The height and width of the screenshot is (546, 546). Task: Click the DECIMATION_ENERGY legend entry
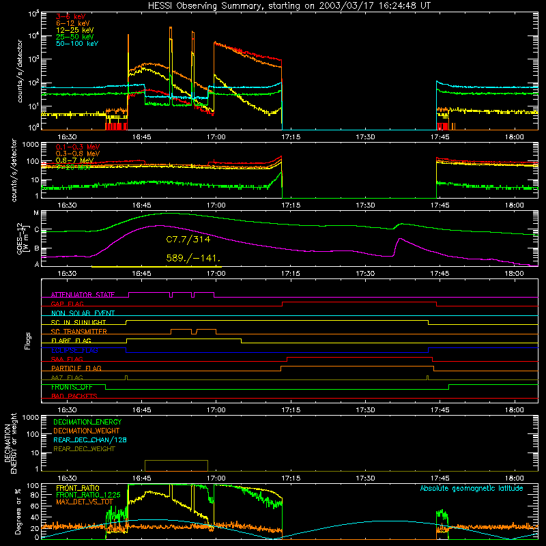(x=87, y=422)
